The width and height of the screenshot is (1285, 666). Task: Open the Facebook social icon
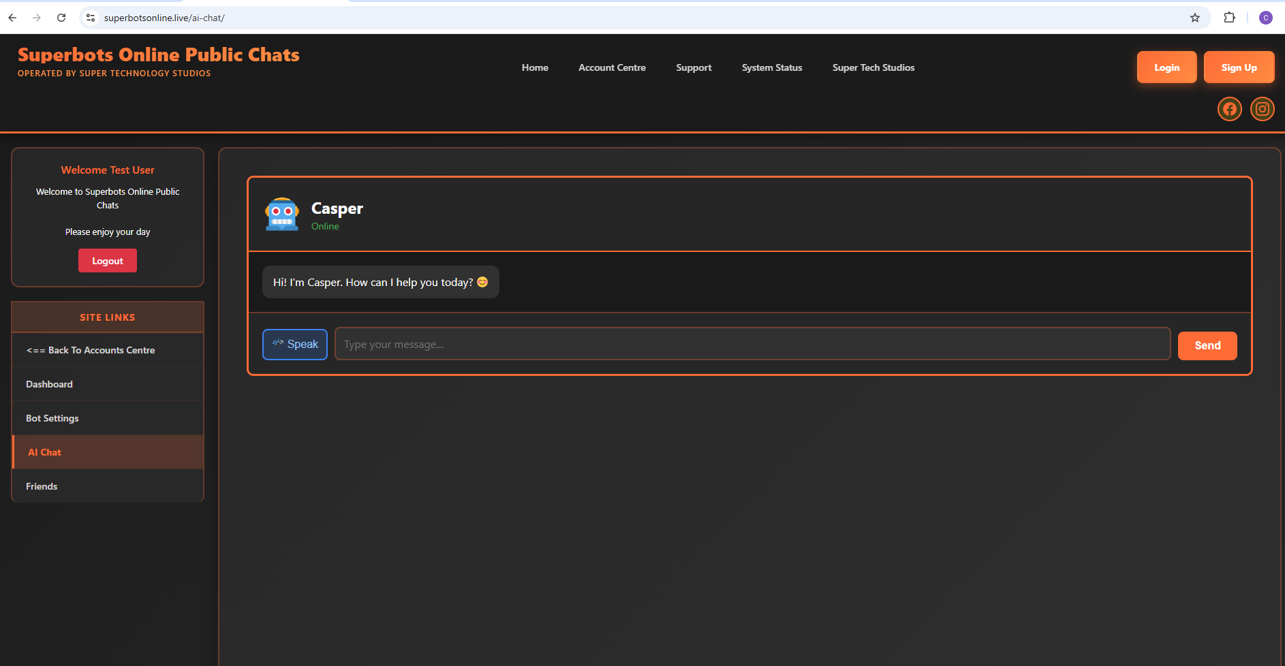(x=1229, y=109)
